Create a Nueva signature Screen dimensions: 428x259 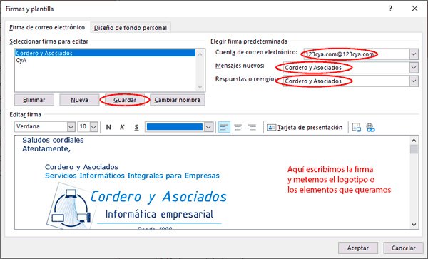(79, 100)
